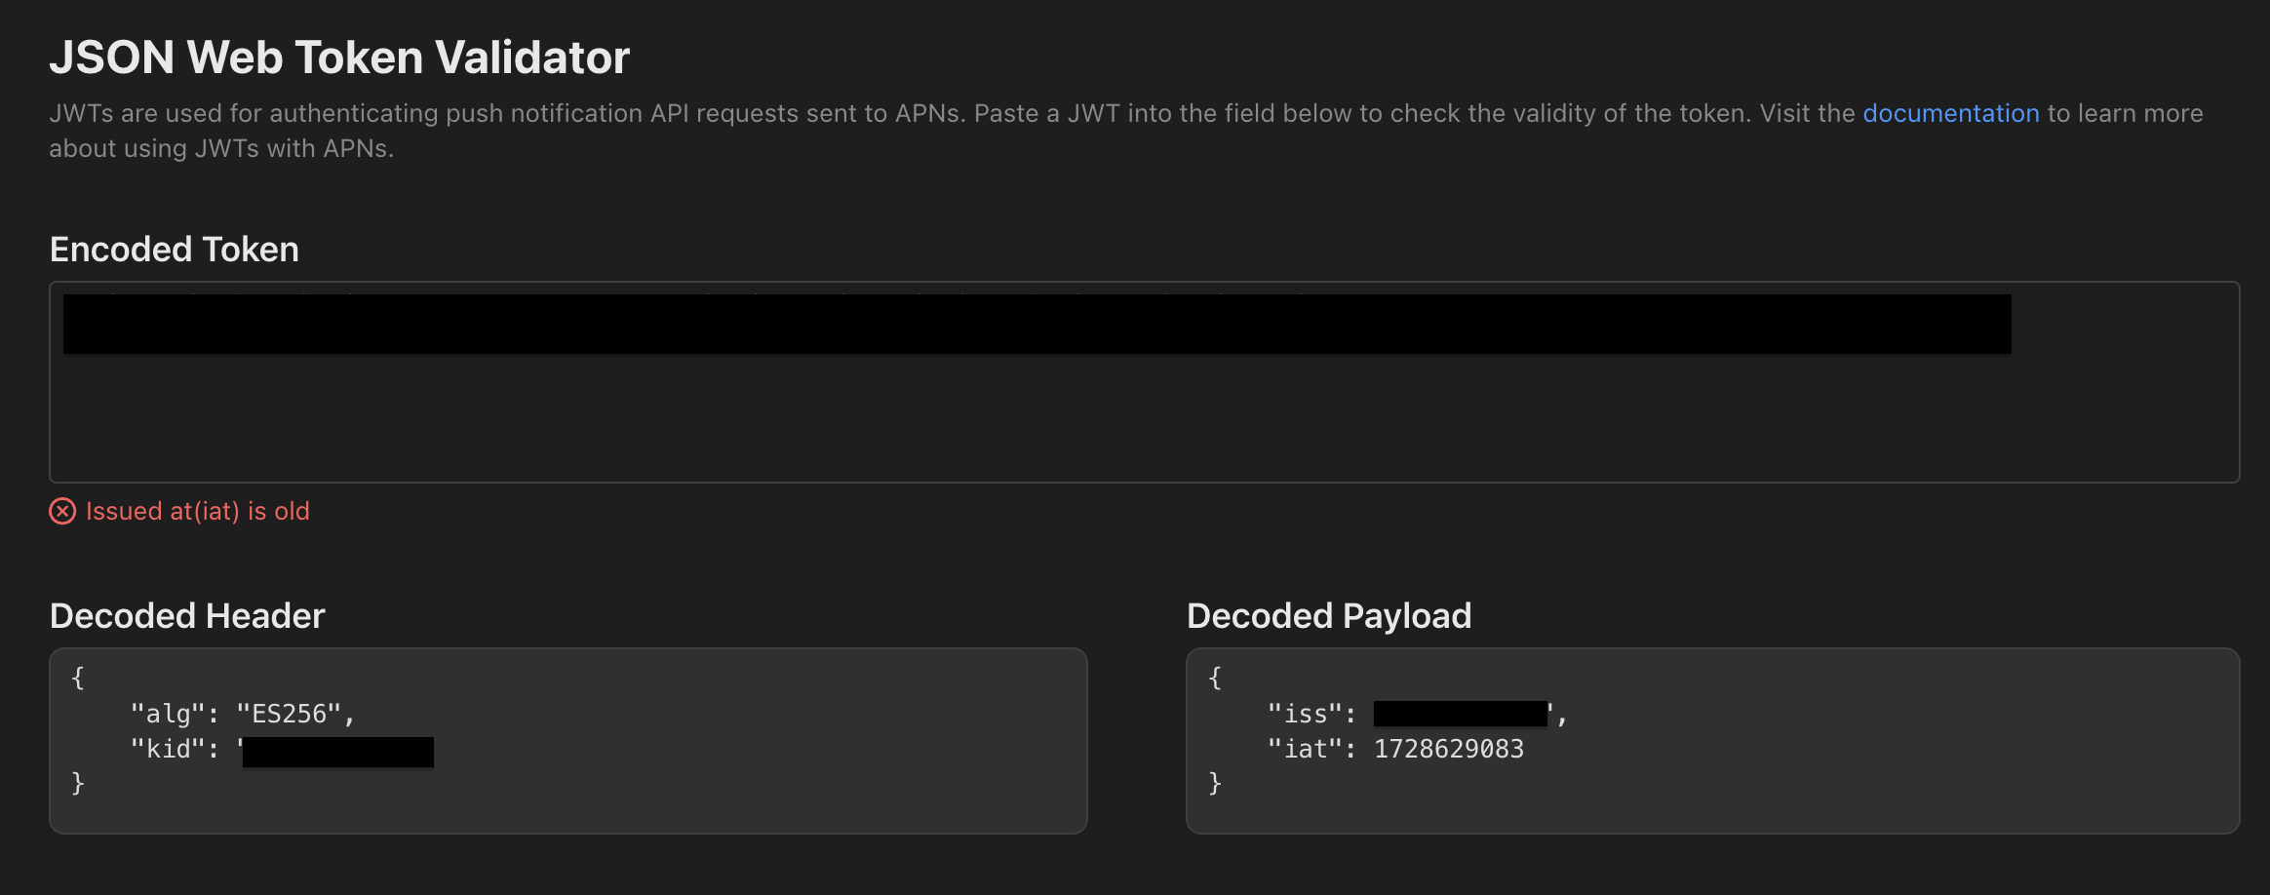Click the red error circle icon
2270x895 pixels.
(62, 511)
